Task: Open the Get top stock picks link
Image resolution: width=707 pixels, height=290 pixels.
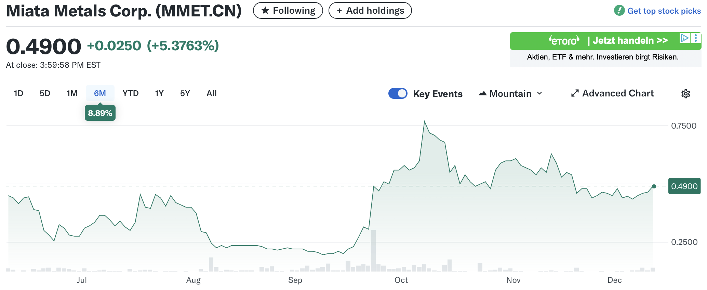Action: 664,11
